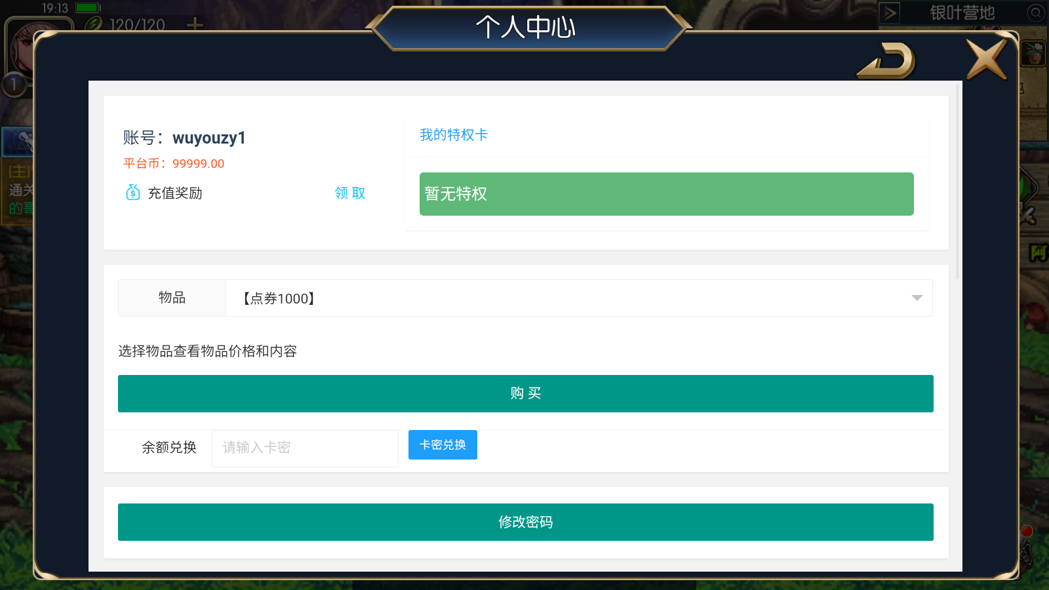
Task: Focus the 请输入卡密 input field
Action: point(305,448)
